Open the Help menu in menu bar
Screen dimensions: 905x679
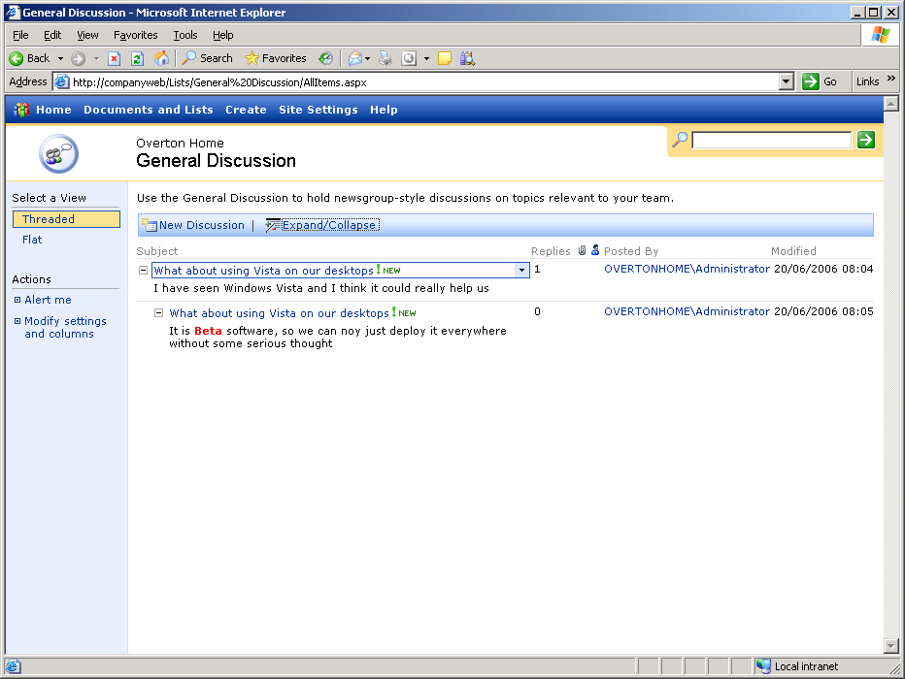pos(222,35)
